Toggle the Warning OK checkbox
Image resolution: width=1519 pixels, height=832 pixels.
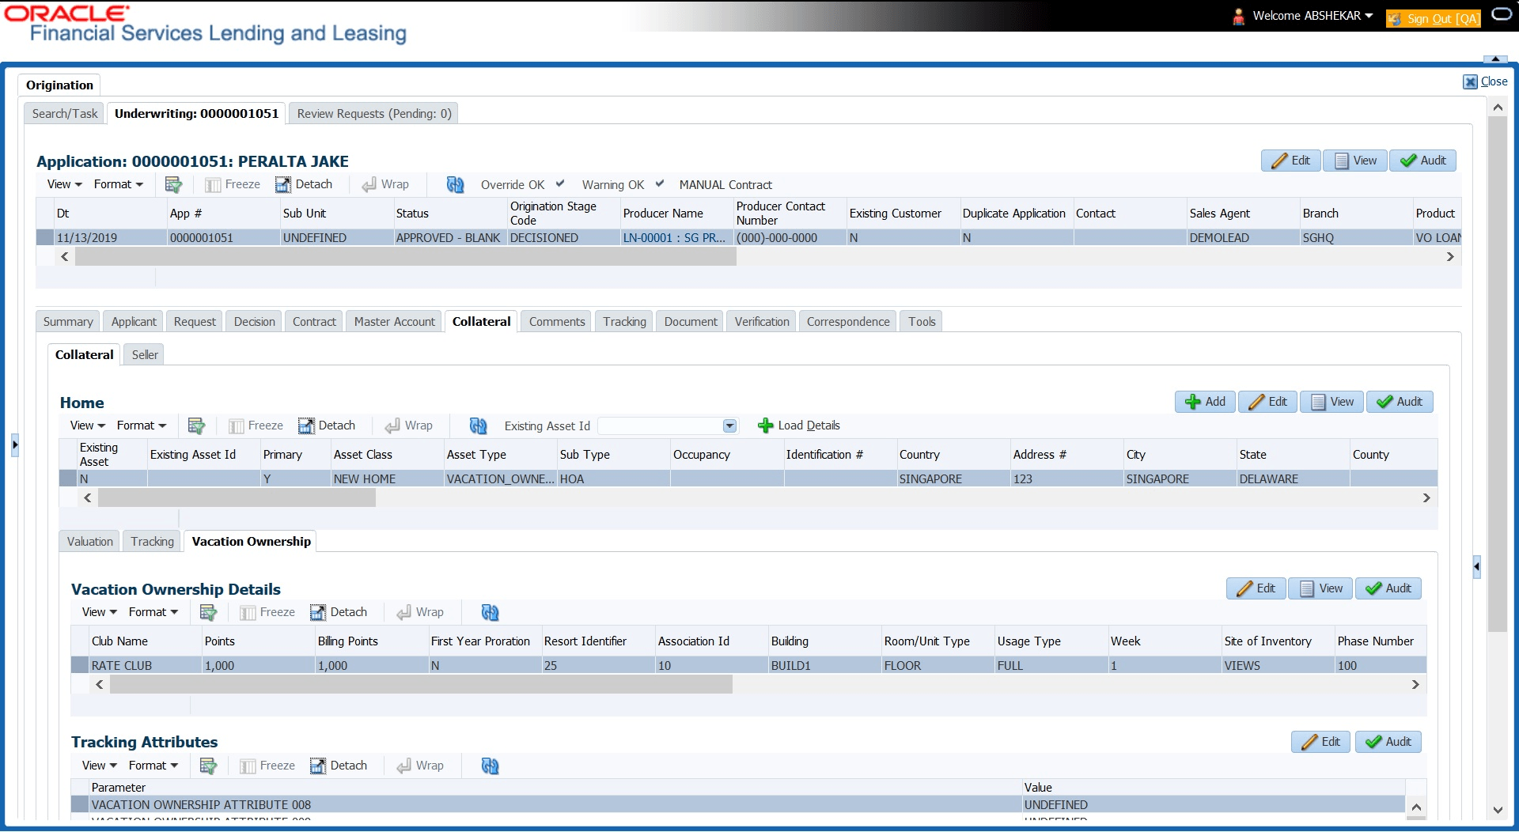[x=660, y=183]
